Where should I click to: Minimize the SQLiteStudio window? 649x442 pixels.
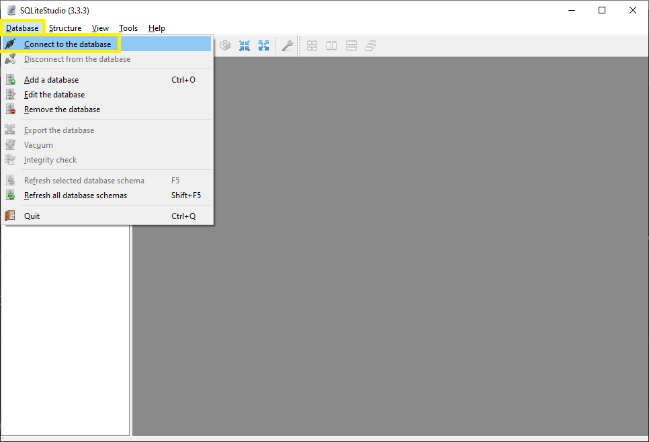[572, 10]
